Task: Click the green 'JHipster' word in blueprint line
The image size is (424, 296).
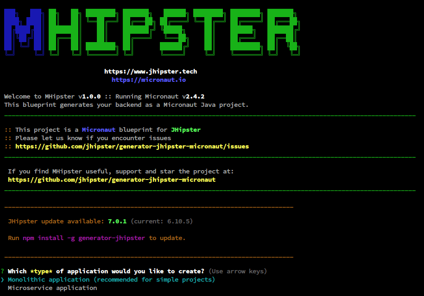Action: point(186,130)
